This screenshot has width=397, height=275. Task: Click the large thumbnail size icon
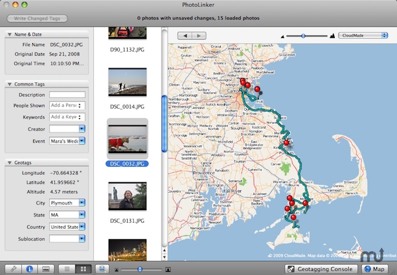pyautogui.click(x=168, y=270)
